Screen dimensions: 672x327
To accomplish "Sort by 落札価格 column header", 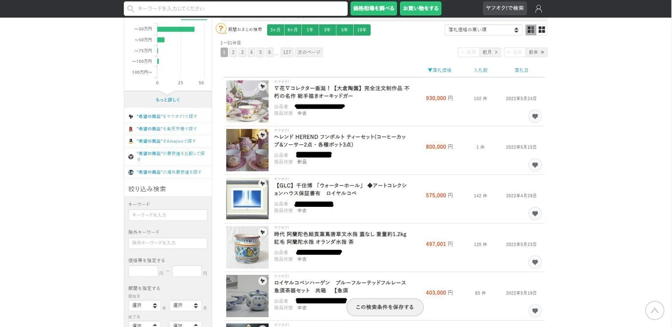I will pyautogui.click(x=440, y=70).
